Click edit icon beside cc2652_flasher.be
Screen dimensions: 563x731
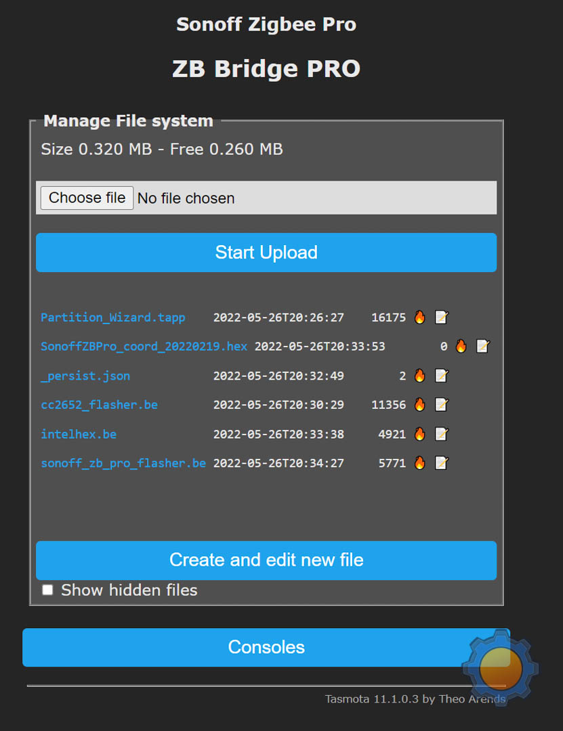coord(441,404)
